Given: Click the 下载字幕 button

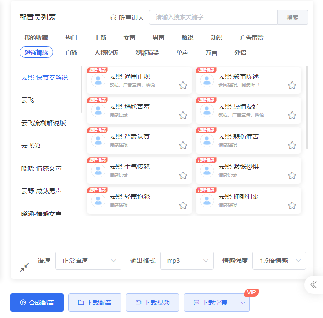Looking at the screenshot, I should click(211, 303).
